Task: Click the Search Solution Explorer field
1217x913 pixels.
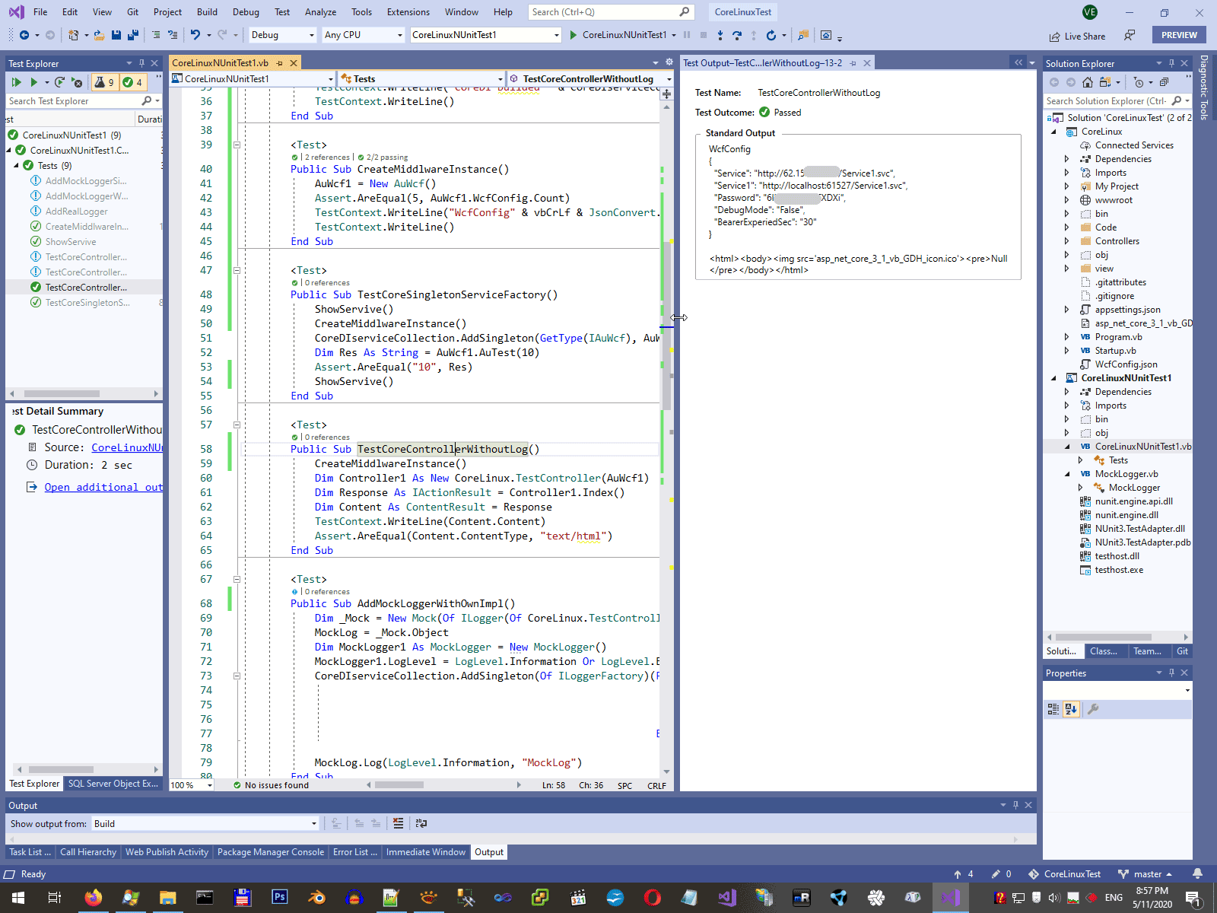Action: (x=1106, y=101)
